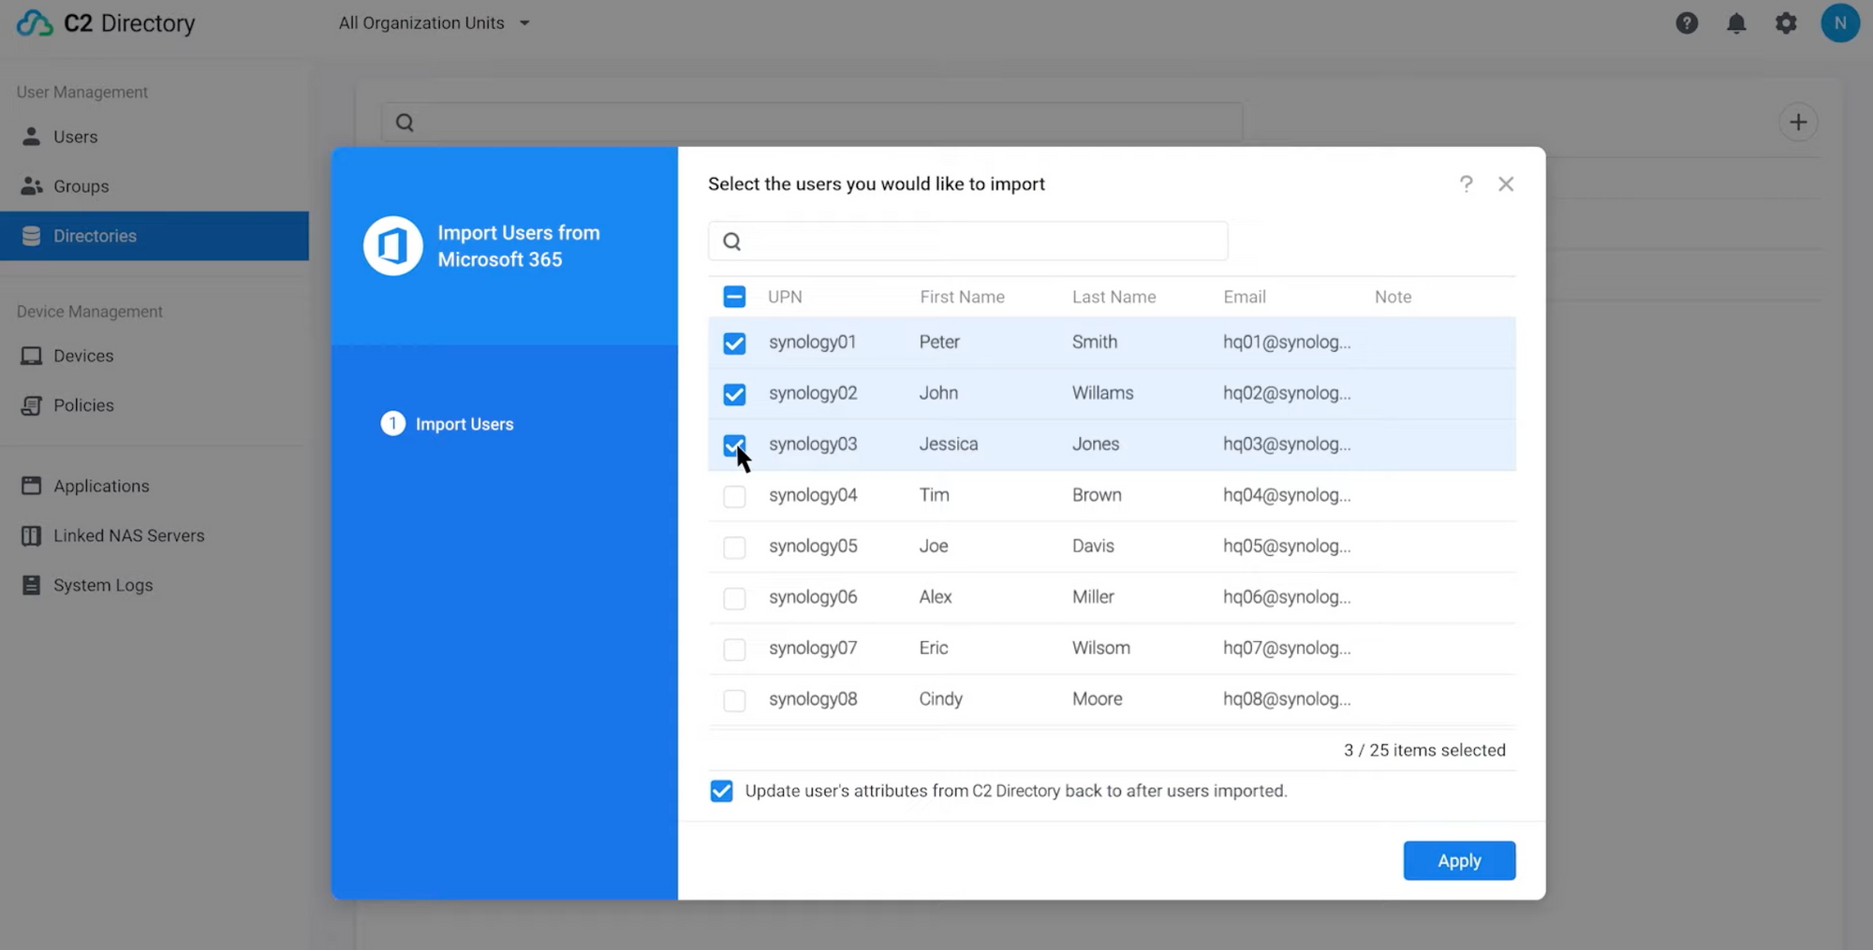This screenshot has width=1873, height=950.
Task: Open the Policies menu item
Action: coord(155,405)
